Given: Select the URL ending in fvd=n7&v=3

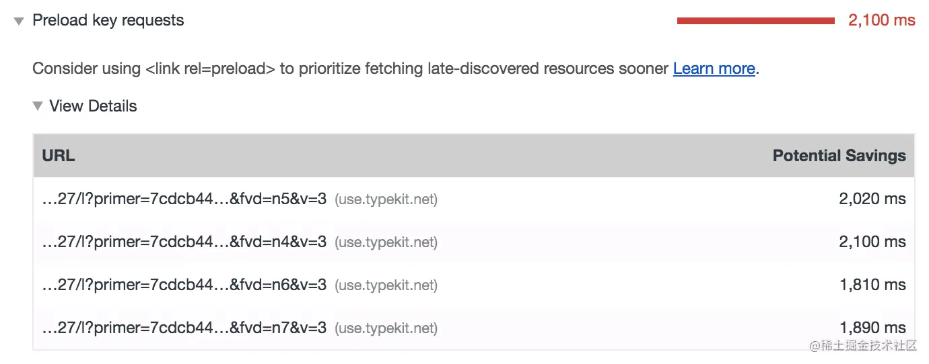Looking at the screenshot, I should [x=184, y=328].
